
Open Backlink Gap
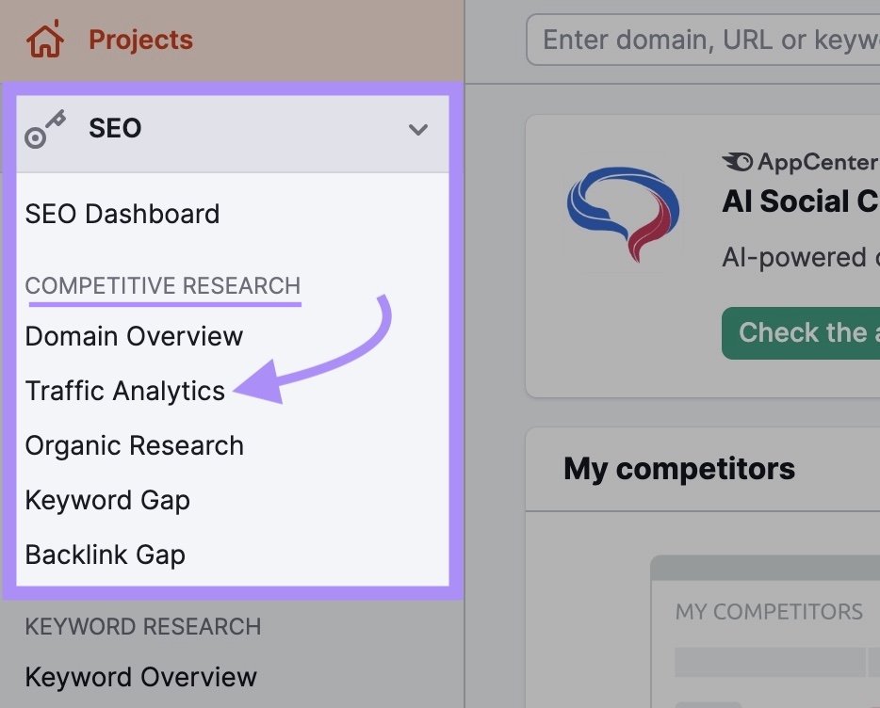(105, 555)
